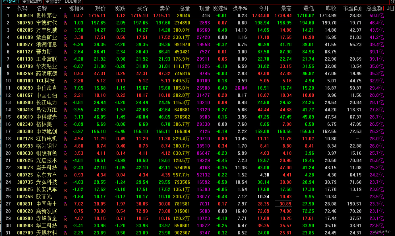395x236 pixels.
Task: Click the R marker for 药明康德
Action: tap(65, 74)
